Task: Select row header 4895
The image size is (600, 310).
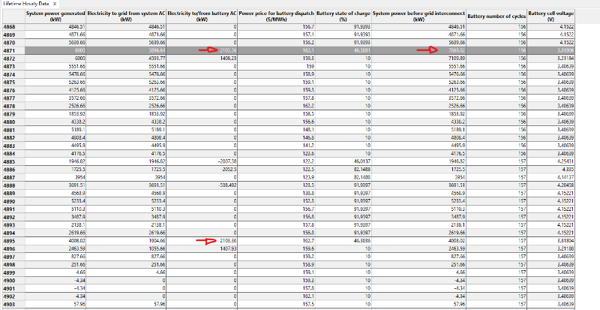Action: [10, 242]
